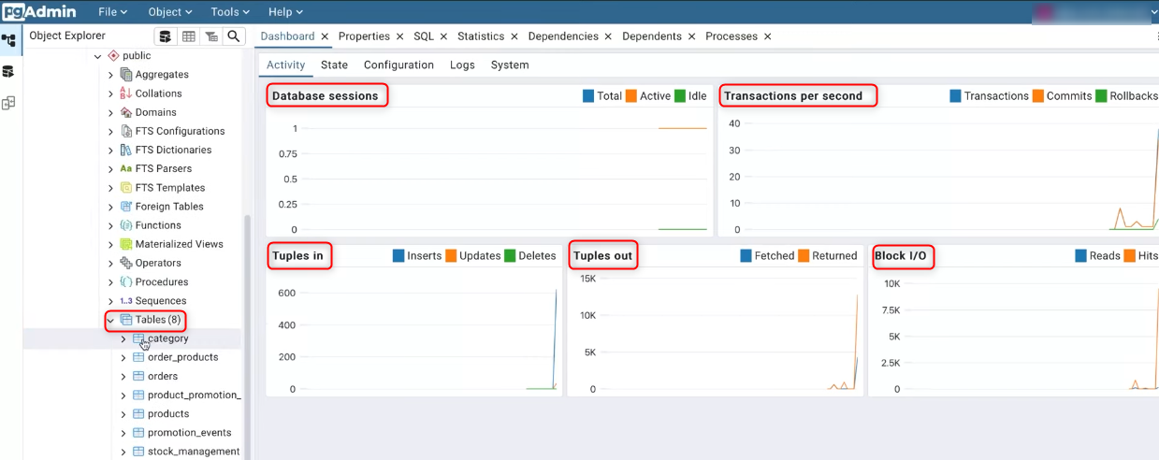1159x460 pixels.
Task: Click the default workspace tree icon in sidebar
Action: 8,41
